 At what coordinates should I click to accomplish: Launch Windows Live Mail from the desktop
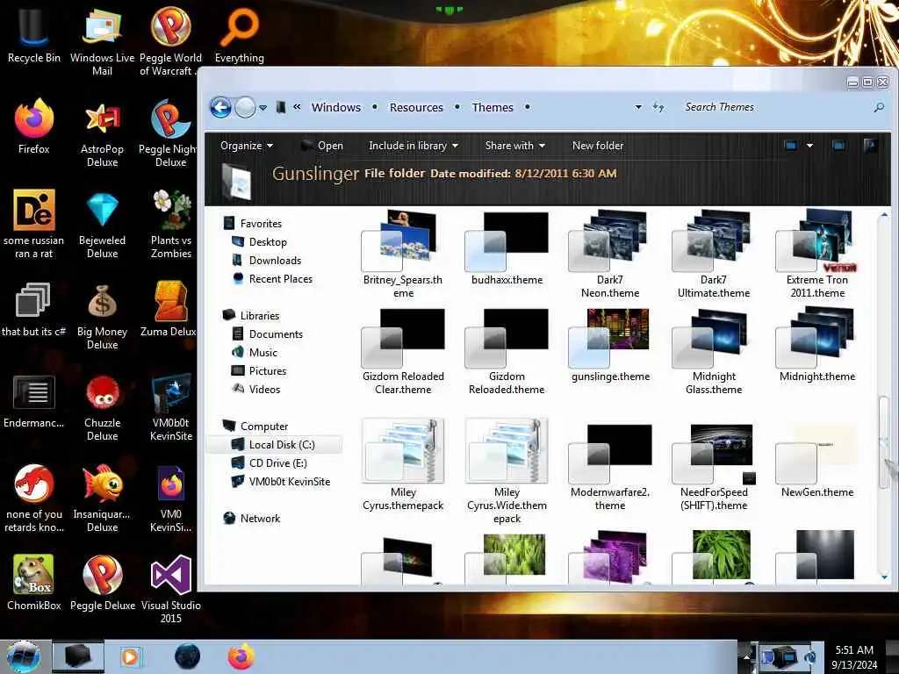click(102, 40)
